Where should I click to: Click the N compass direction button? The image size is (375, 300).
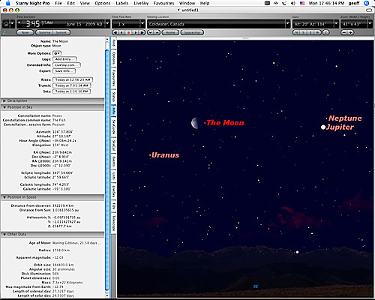(x=296, y=32)
